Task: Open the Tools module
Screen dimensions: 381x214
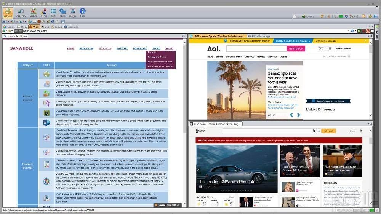Action: tap(62, 13)
